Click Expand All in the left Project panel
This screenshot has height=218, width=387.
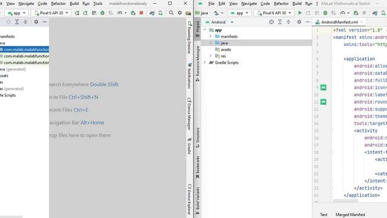point(17,22)
